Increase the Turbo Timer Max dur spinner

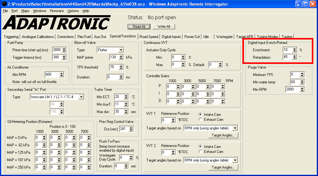click(x=126, y=110)
